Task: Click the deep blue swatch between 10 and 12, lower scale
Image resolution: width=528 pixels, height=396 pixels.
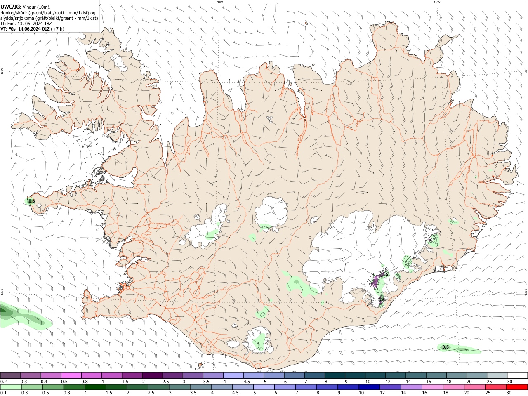Action: click(x=369, y=387)
